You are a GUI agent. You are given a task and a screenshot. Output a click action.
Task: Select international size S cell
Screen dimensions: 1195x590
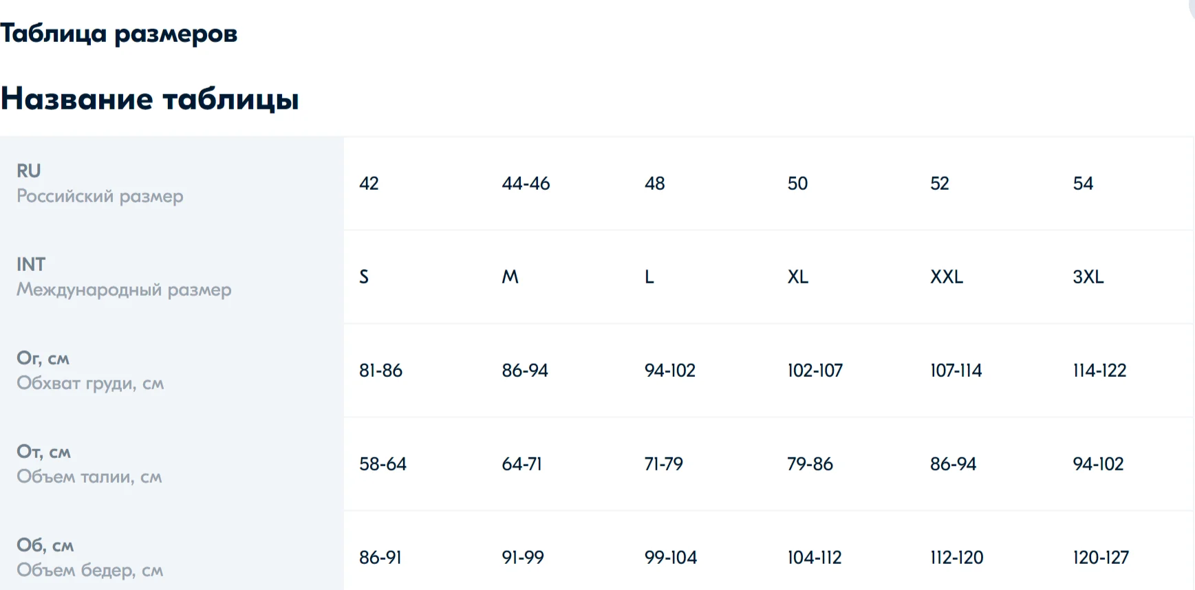point(364,277)
